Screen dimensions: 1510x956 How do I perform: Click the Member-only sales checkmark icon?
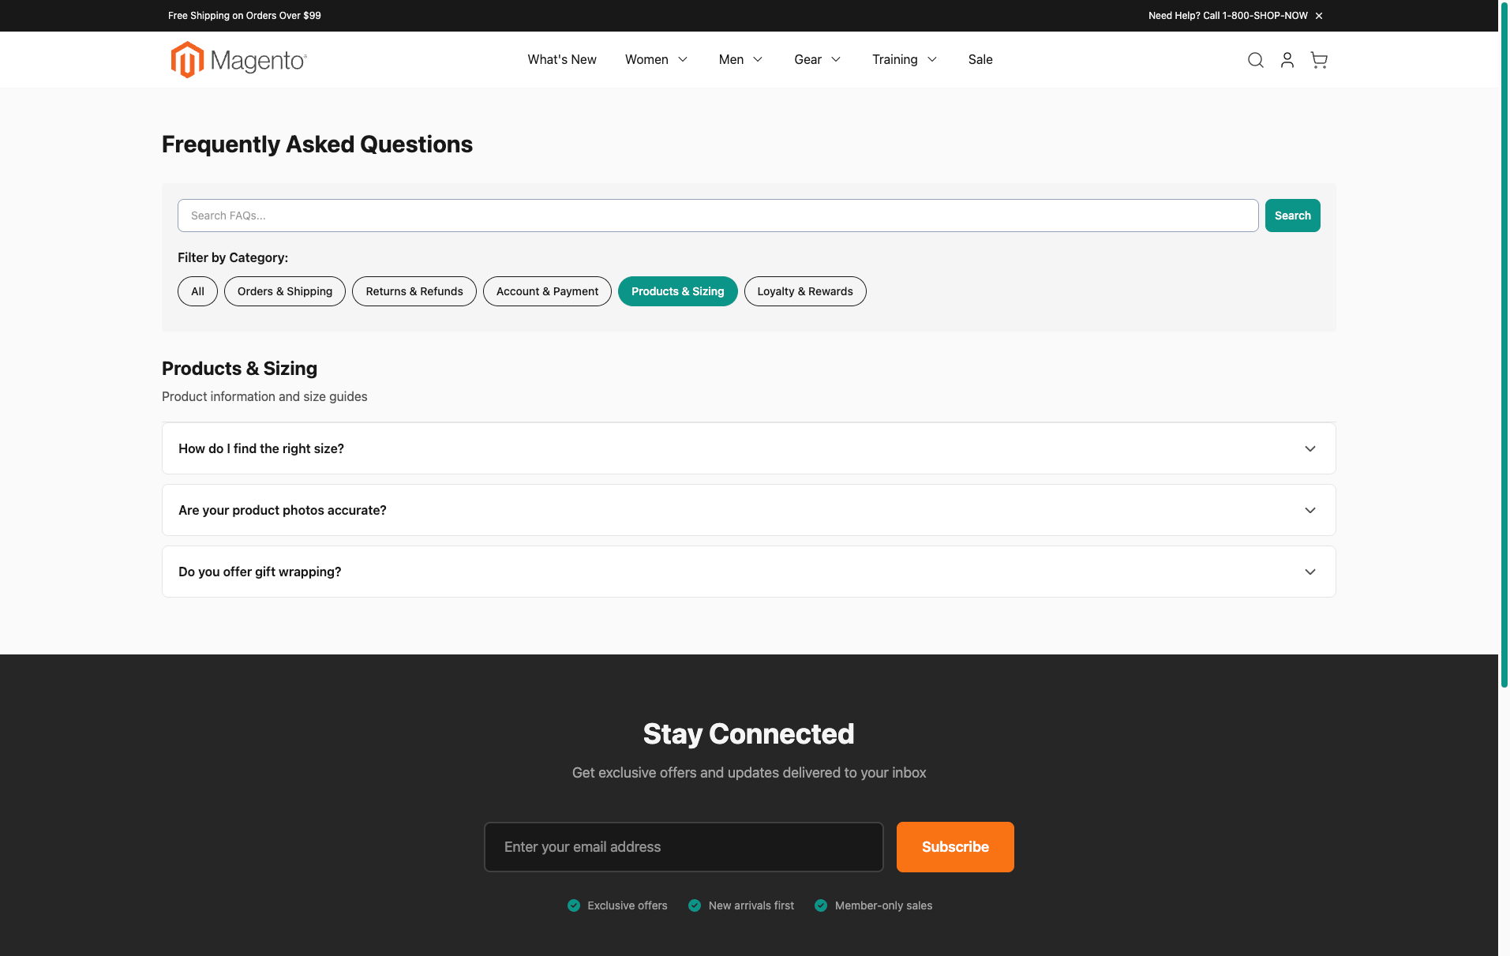[821, 905]
